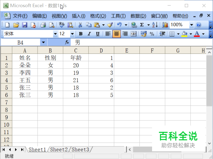The image size is (213, 159).
Task: Open a file with folder icon
Action: tap(16, 25)
